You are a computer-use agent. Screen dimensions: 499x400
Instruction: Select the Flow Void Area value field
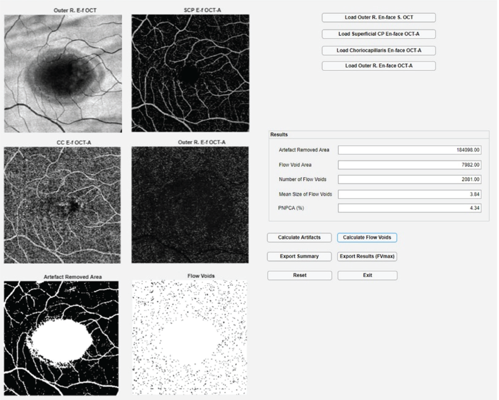[409, 165]
